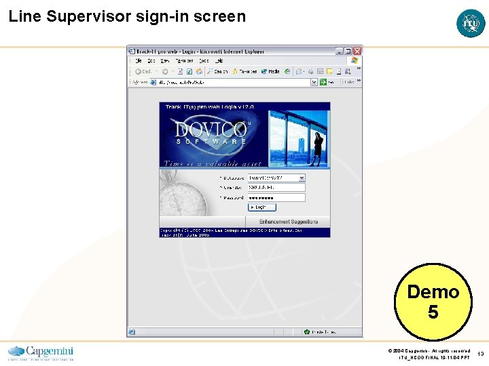Click the office window photo in banner
The height and width of the screenshot is (366, 489).
tap(299, 139)
